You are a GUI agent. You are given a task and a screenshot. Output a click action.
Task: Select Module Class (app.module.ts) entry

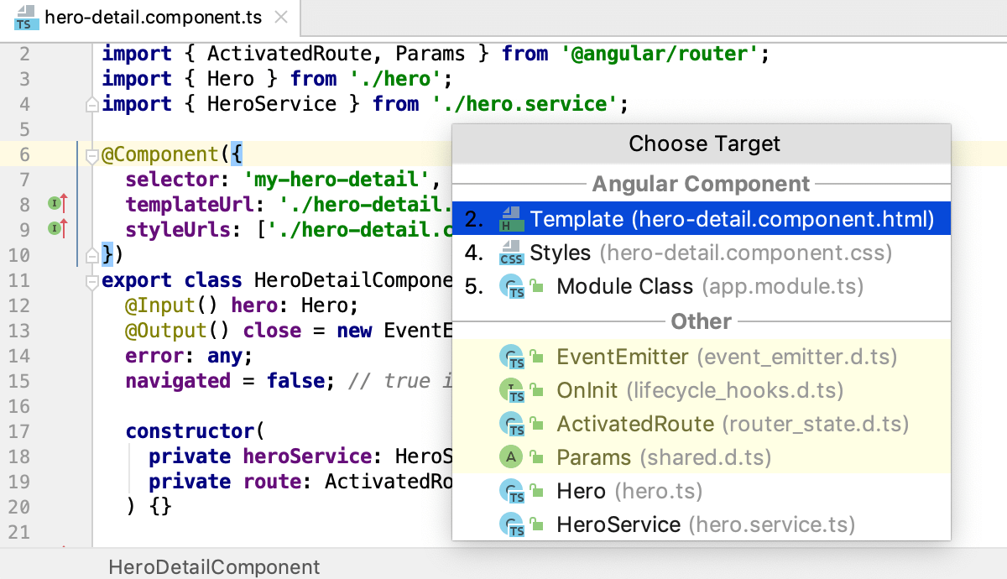point(702,286)
